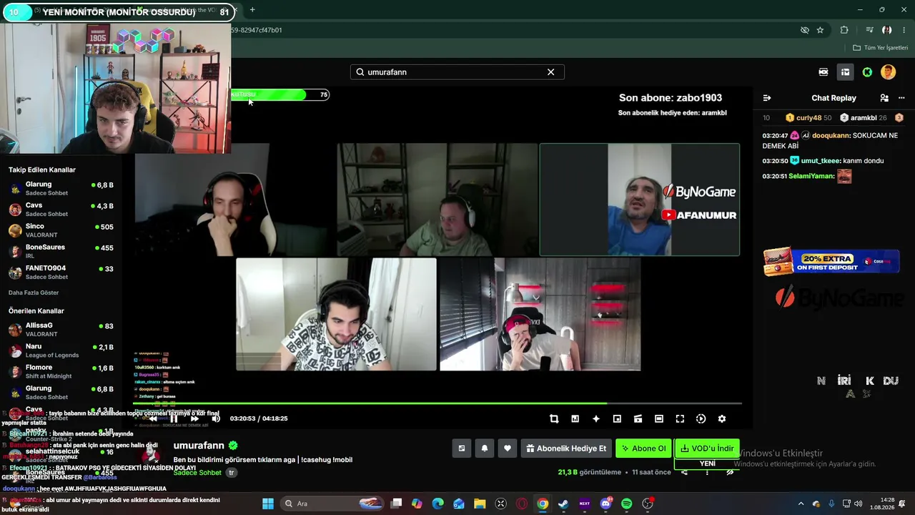Open Chat Replay more options menu
The image size is (915, 515).
pyautogui.click(x=901, y=98)
